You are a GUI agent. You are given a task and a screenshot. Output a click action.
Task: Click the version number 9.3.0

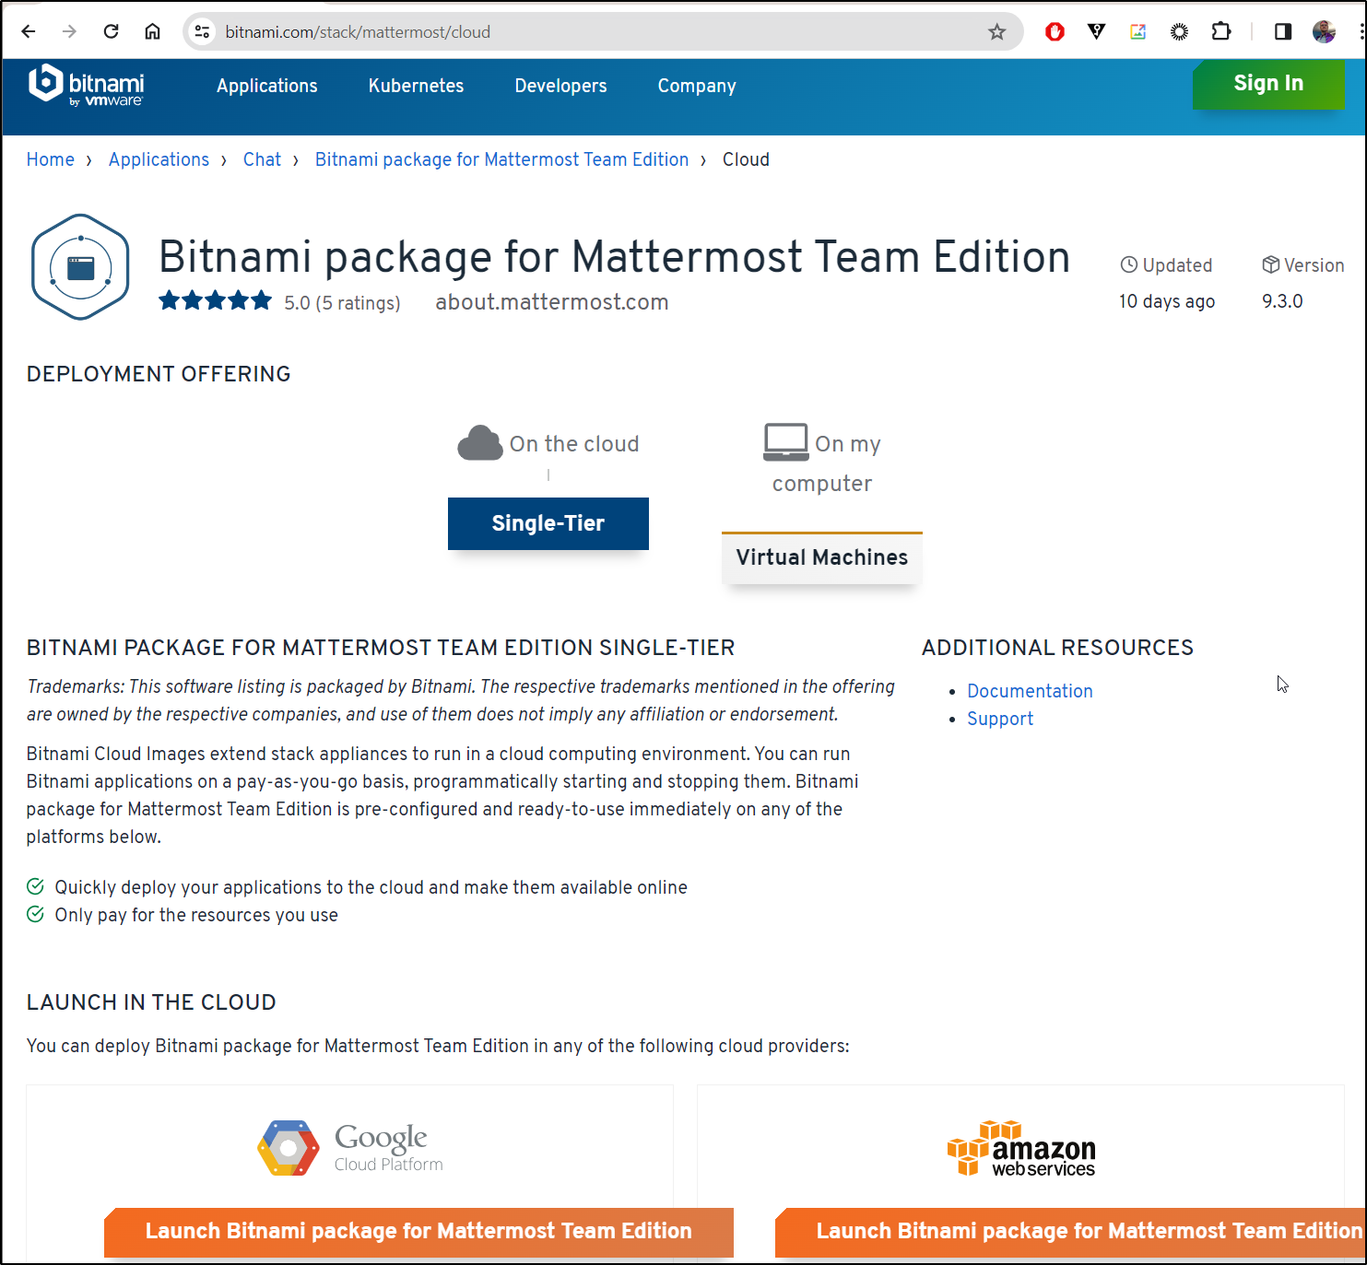click(x=1282, y=301)
